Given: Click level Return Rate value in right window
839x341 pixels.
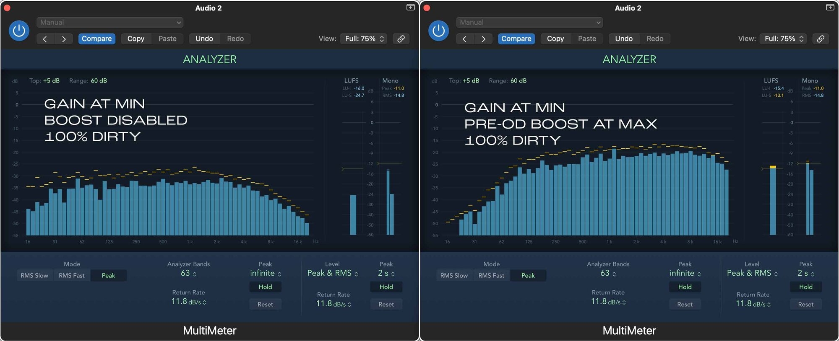Looking at the screenshot, I should point(753,304).
